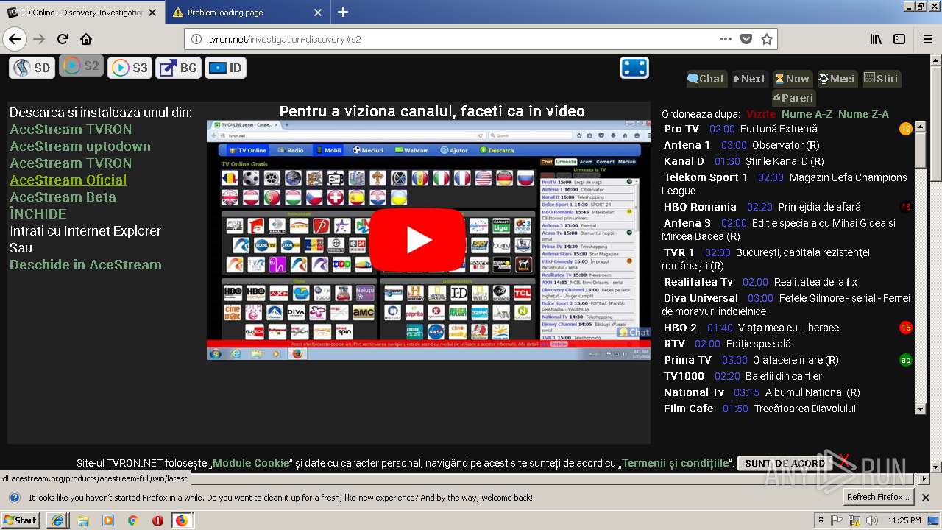Open the Pareri opinions tab
This screenshot has width=942, height=530.
pos(793,98)
